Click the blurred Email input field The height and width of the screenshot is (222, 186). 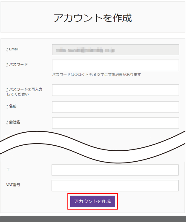click(115, 50)
